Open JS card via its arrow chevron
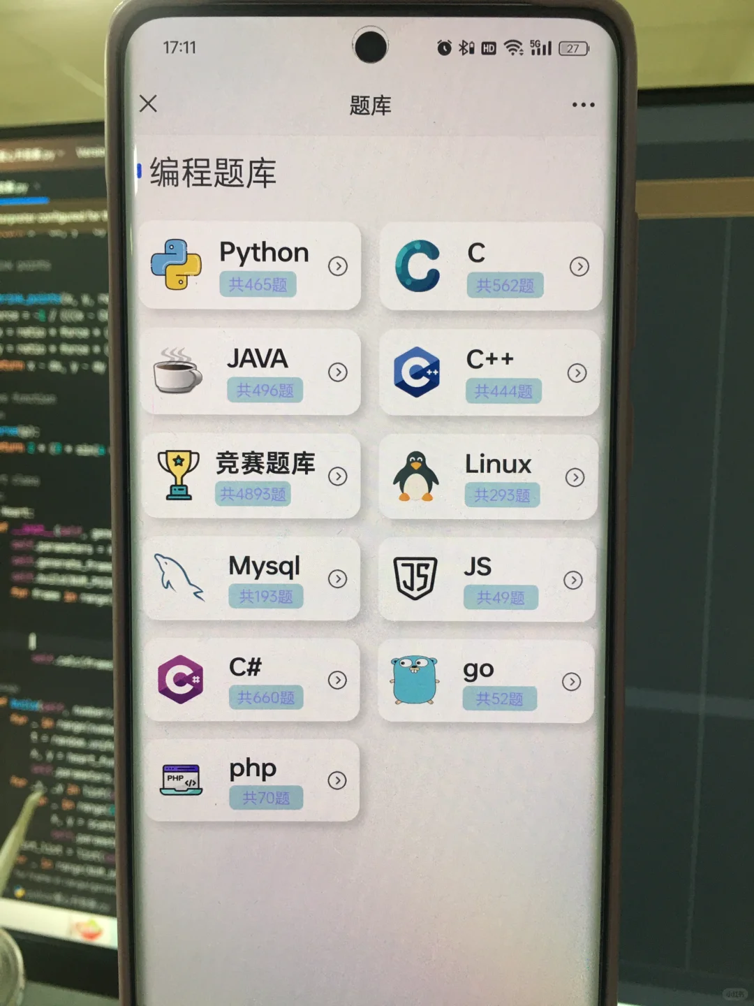The width and height of the screenshot is (754, 1006). [x=573, y=580]
